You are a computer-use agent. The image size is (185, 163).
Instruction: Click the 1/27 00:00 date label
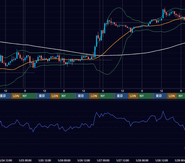(103, 160)
